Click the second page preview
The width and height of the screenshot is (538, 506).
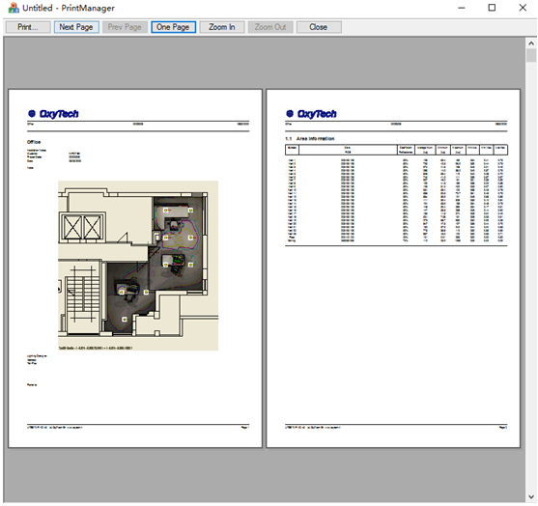pos(393,268)
